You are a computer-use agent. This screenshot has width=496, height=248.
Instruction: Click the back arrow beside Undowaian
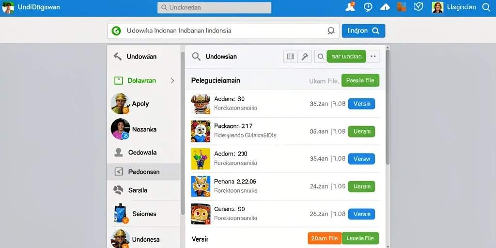click(x=118, y=57)
